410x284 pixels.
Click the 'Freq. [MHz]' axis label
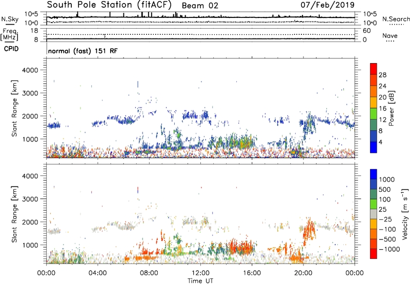pos(9,35)
